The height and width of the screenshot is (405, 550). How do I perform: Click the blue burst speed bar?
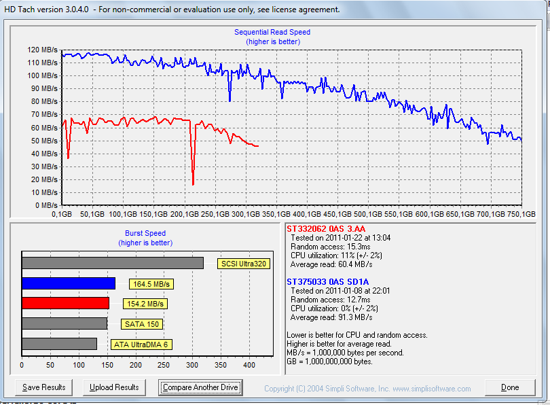[68, 283]
